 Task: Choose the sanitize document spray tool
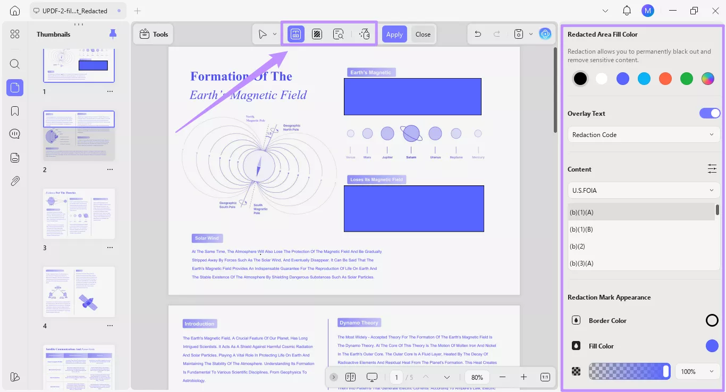364,35
